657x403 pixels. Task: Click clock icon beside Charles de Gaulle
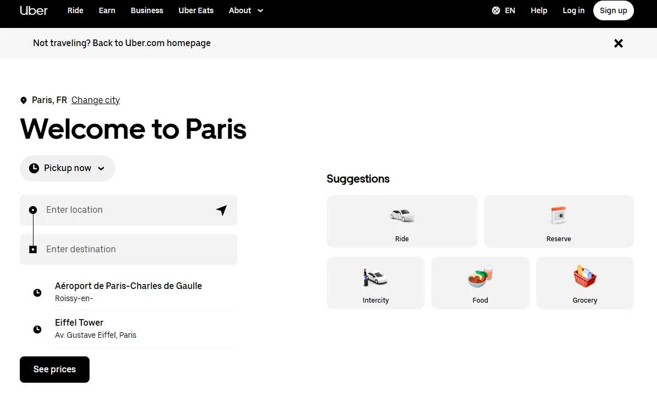pos(37,293)
